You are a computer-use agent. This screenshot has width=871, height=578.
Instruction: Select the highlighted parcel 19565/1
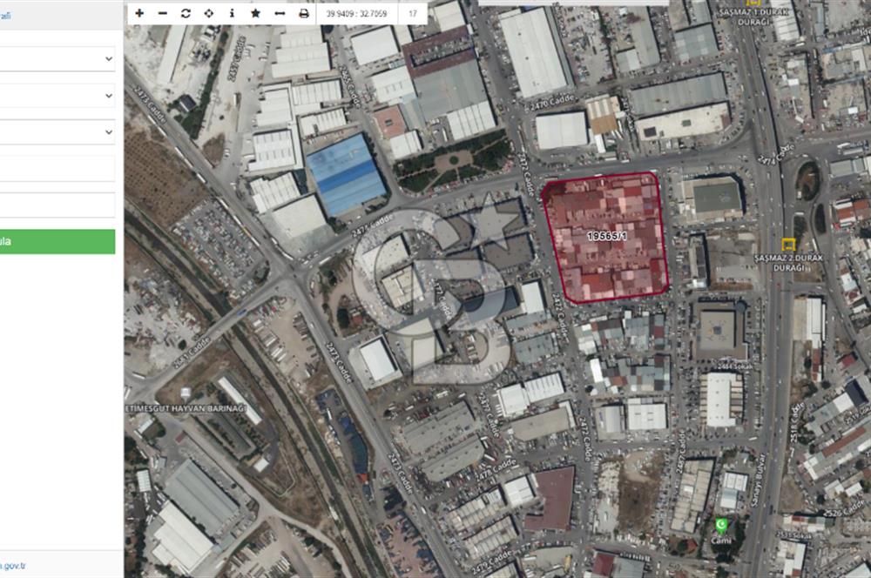[x=604, y=236]
